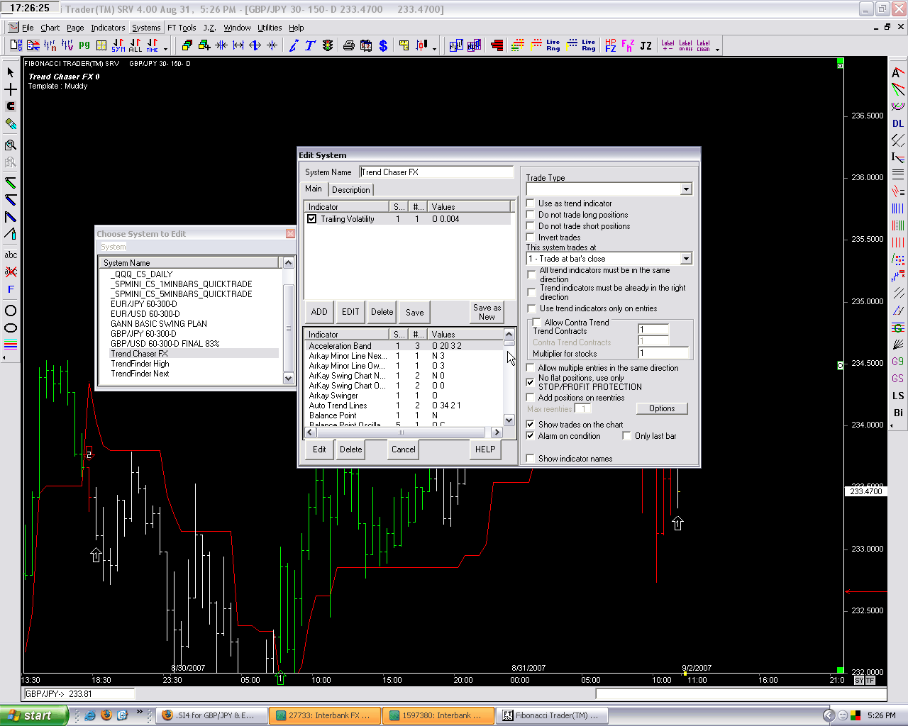Click the blue dollar sign icon
The width and height of the screenshot is (908, 726).
383,45
